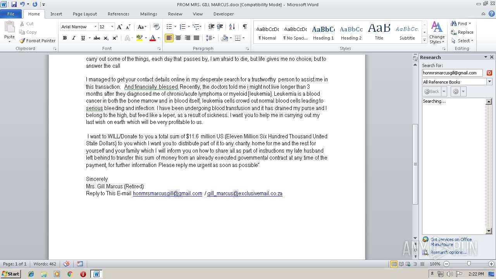Undo the last action

(22, 4)
